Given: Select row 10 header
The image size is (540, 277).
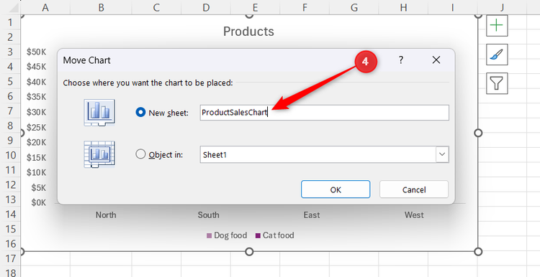Looking at the screenshot, I should [x=10, y=155].
